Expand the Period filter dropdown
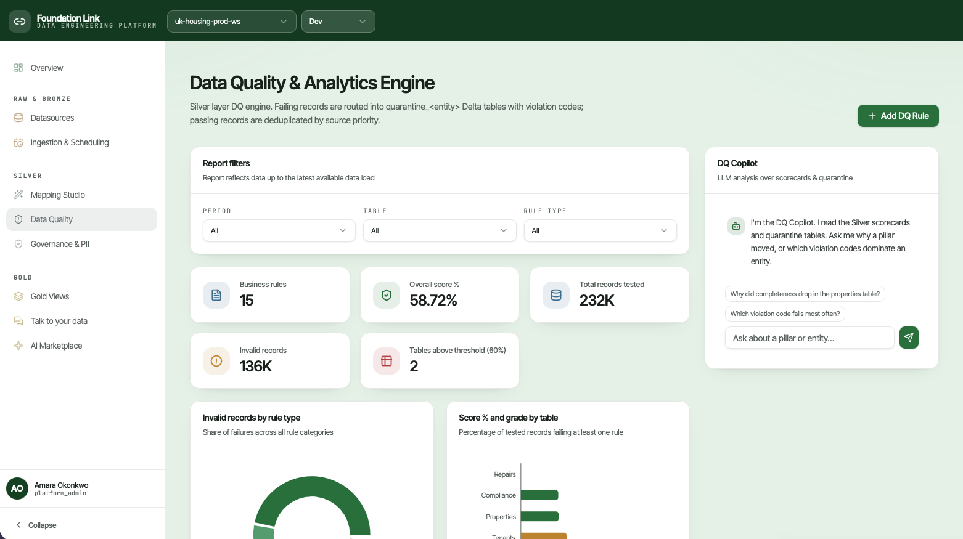 click(x=279, y=230)
